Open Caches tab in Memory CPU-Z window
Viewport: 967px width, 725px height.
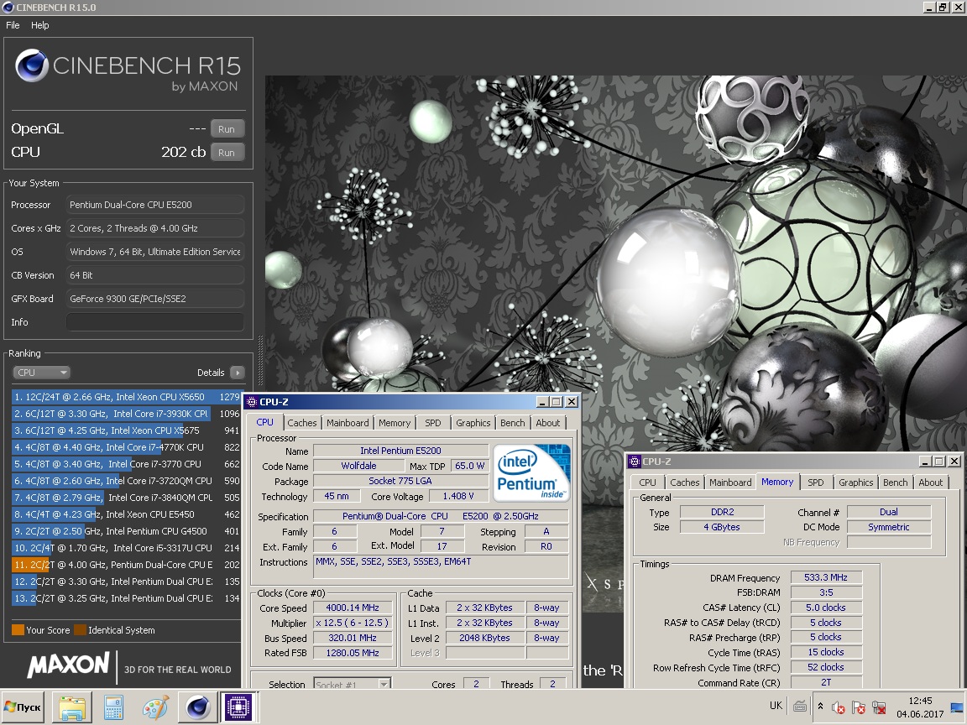pos(685,482)
